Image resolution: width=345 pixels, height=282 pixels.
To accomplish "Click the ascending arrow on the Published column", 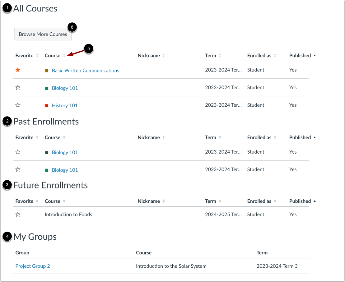I will [x=315, y=55].
